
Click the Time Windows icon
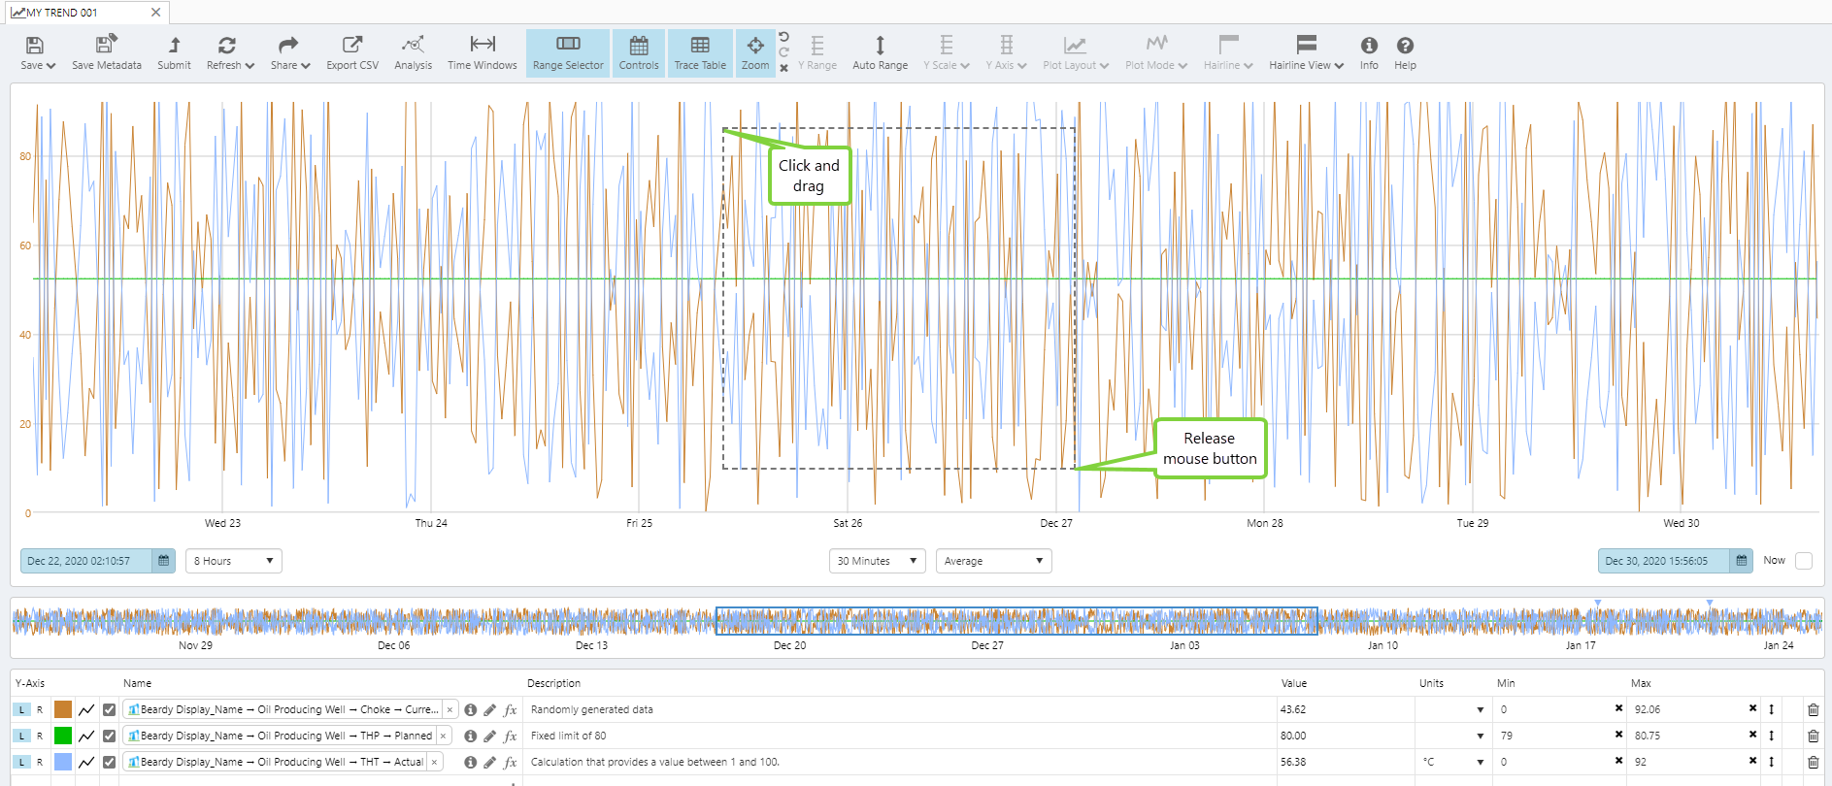(482, 52)
